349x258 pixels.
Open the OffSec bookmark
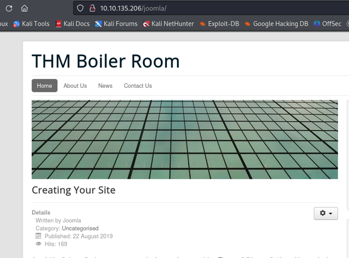pos(328,24)
